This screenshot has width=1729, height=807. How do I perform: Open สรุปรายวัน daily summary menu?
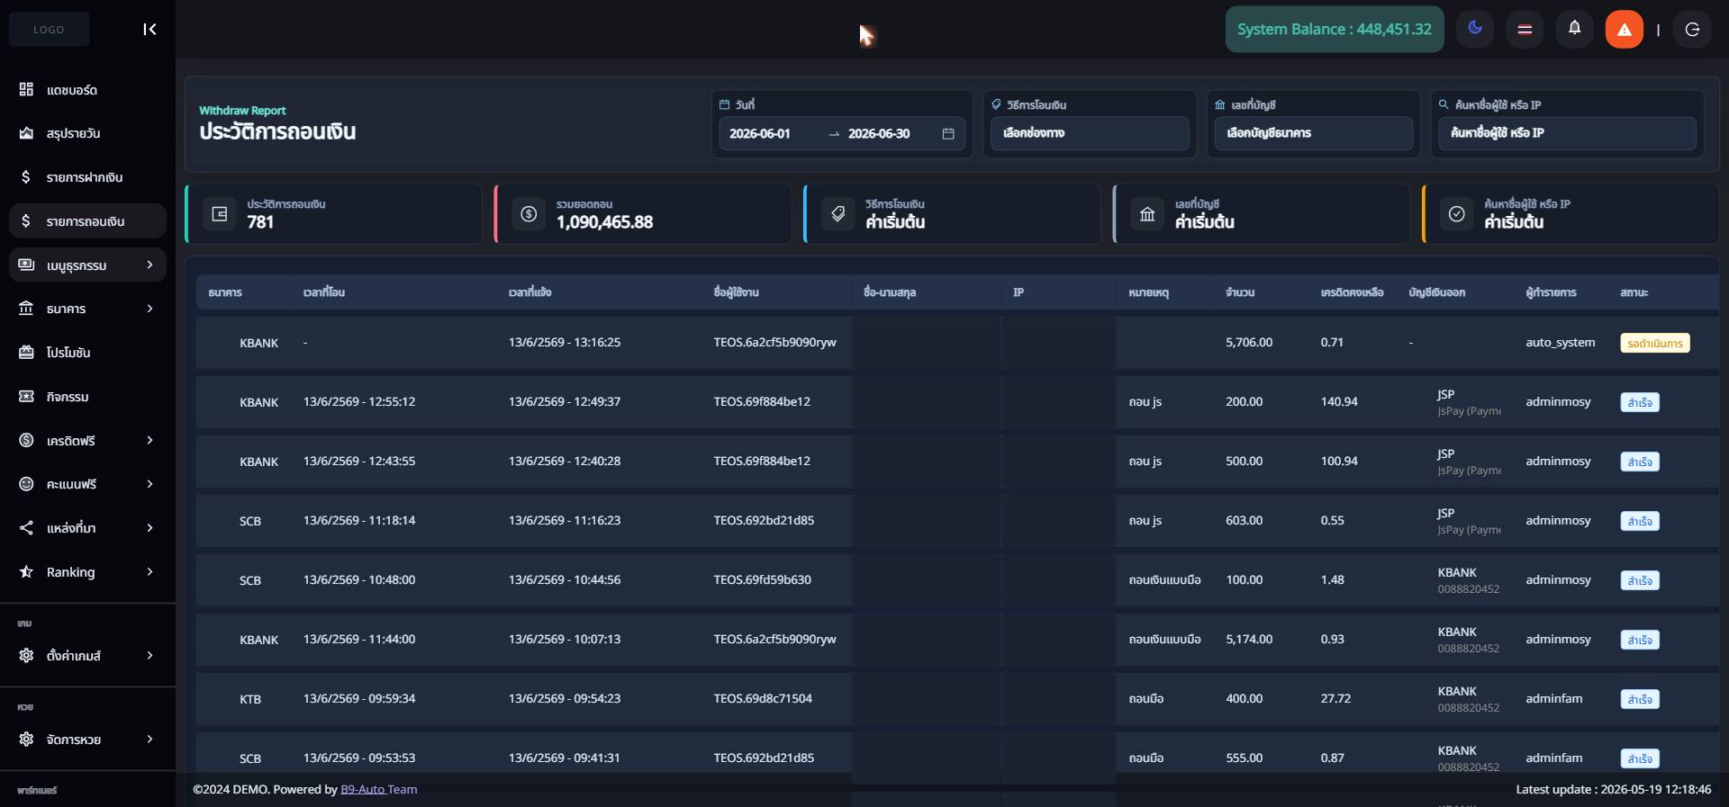pyautogui.click(x=87, y=133)
